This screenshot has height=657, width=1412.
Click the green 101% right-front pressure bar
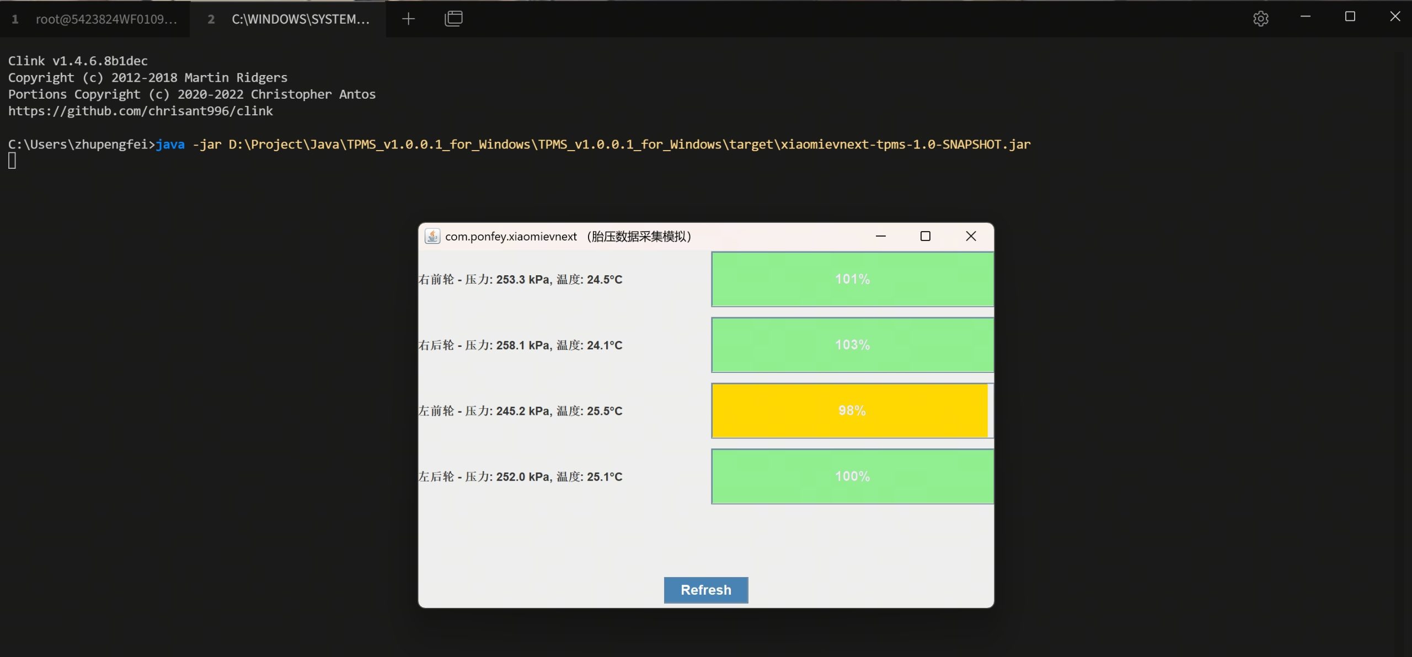[852, 279]
